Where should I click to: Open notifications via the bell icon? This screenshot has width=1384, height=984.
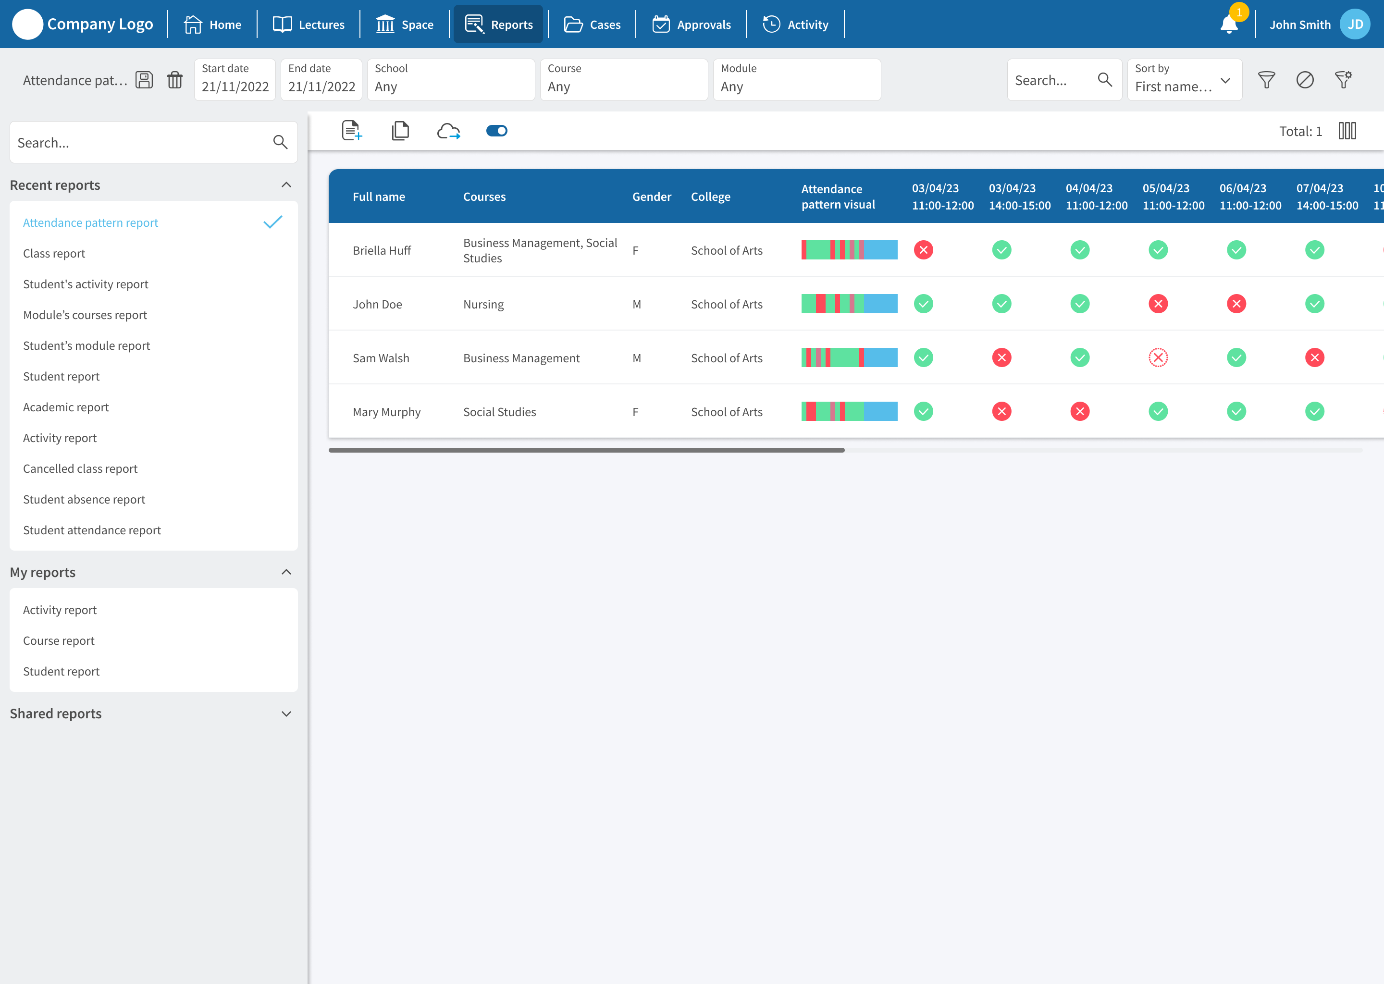pos(1229,24)
